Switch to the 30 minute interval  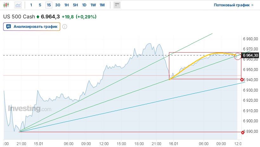click(x=57, y=5)
